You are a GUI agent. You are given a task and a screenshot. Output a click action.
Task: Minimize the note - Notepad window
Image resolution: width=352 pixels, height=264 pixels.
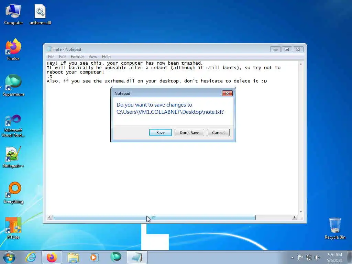coord(275,49)
